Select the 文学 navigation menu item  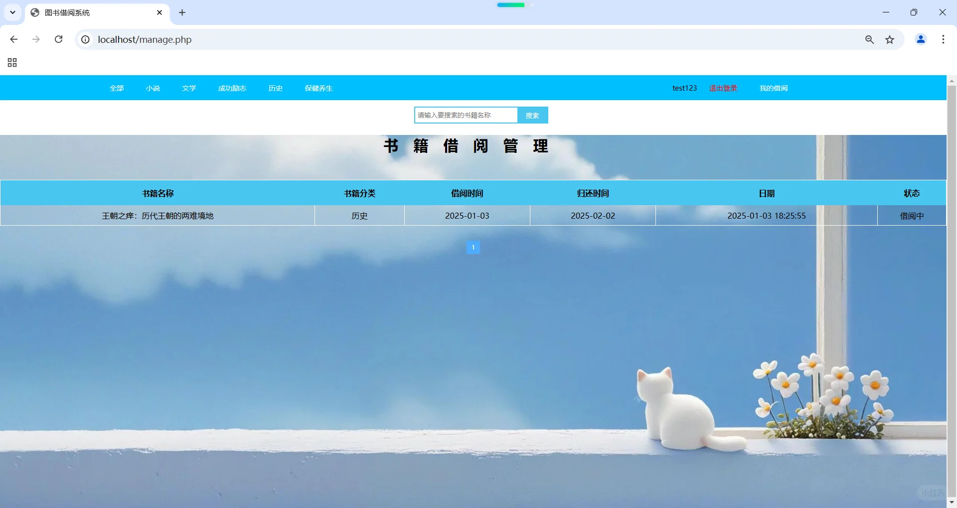(x=189, y=88)
